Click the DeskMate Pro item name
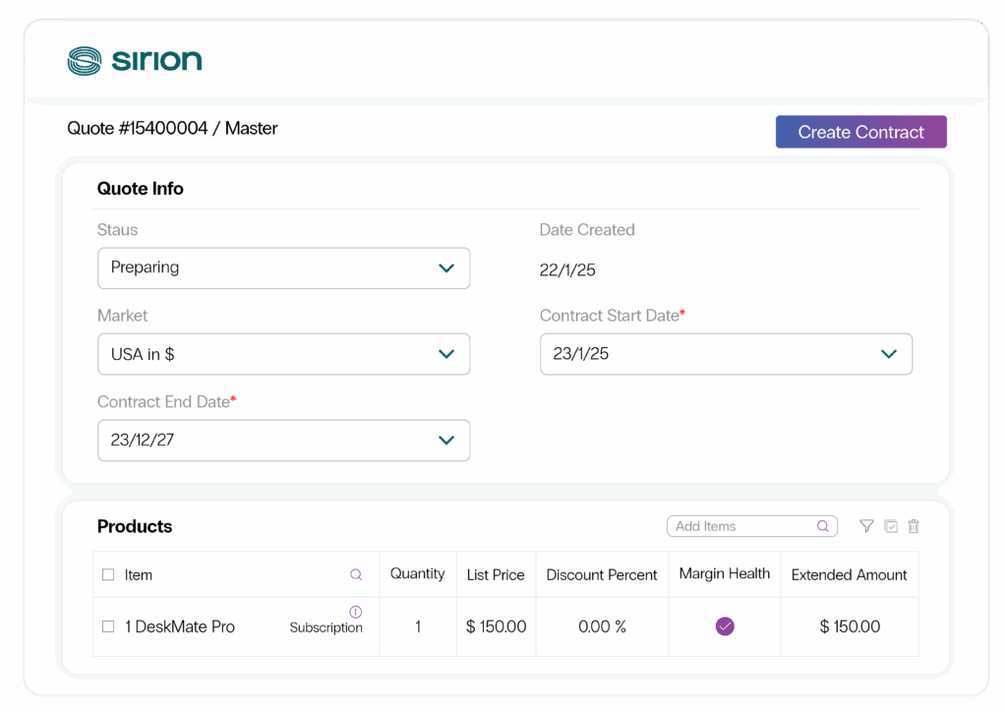 [x=180, y=626]
